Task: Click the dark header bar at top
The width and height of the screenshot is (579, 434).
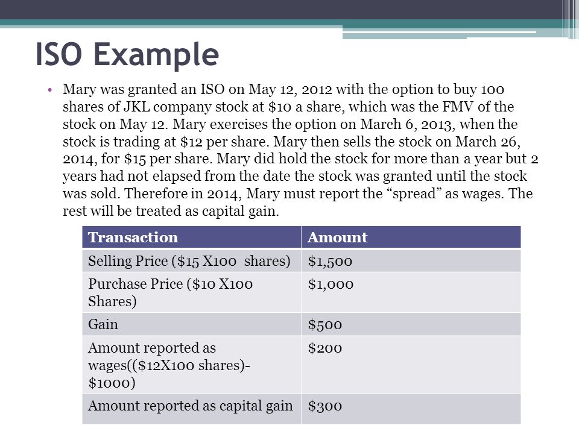Action: pos(289,10)
